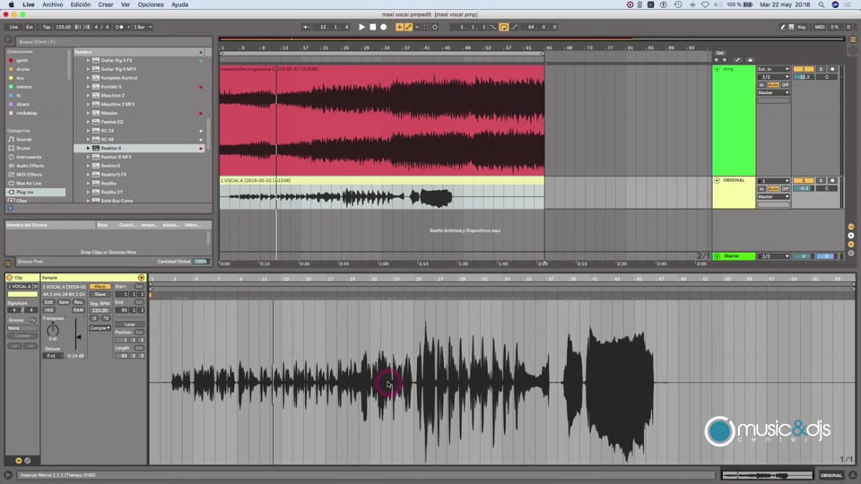Open the Opciones menu
Image resolution: width=861 pixels, height=484 pixels.
[151, 4]
